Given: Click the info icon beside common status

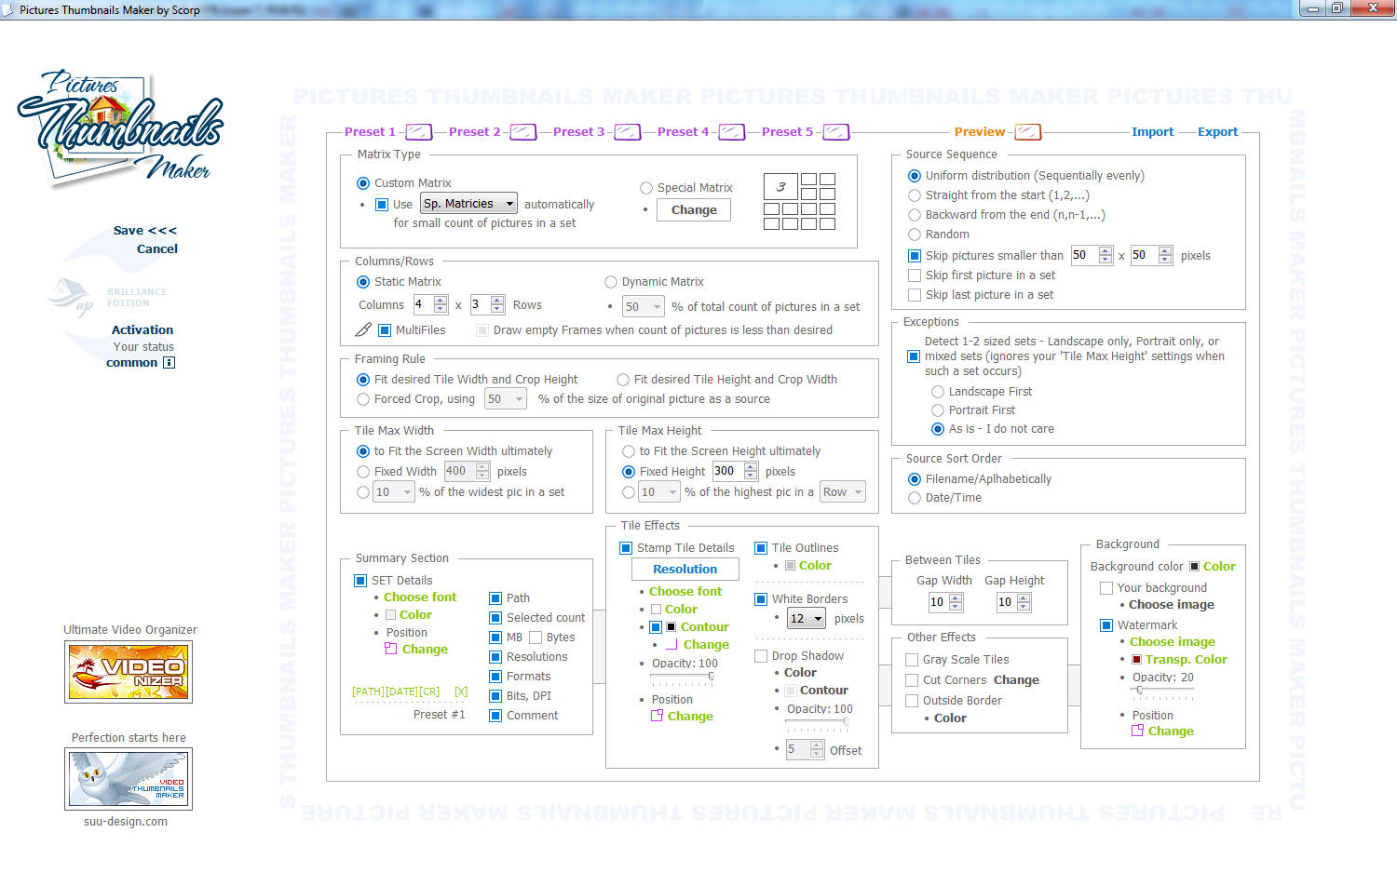Looking at the screenshot, I should [x=169, y=363].
